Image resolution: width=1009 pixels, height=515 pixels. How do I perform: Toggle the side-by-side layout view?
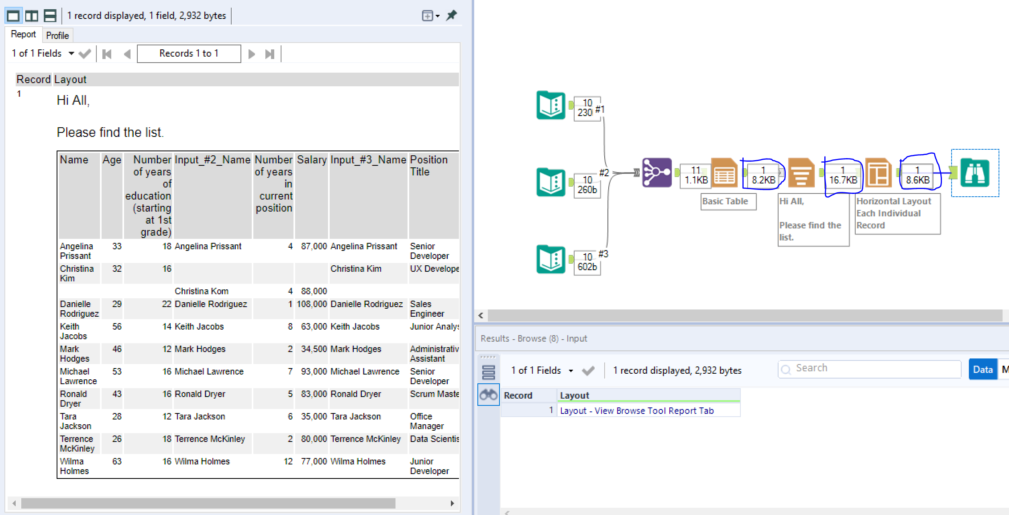(33, 15)
